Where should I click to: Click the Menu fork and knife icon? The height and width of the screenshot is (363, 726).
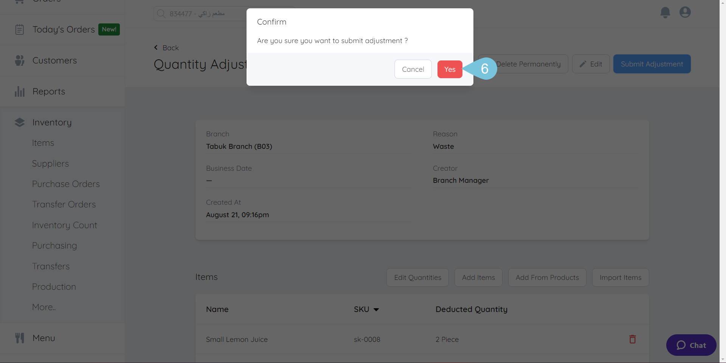20,338
